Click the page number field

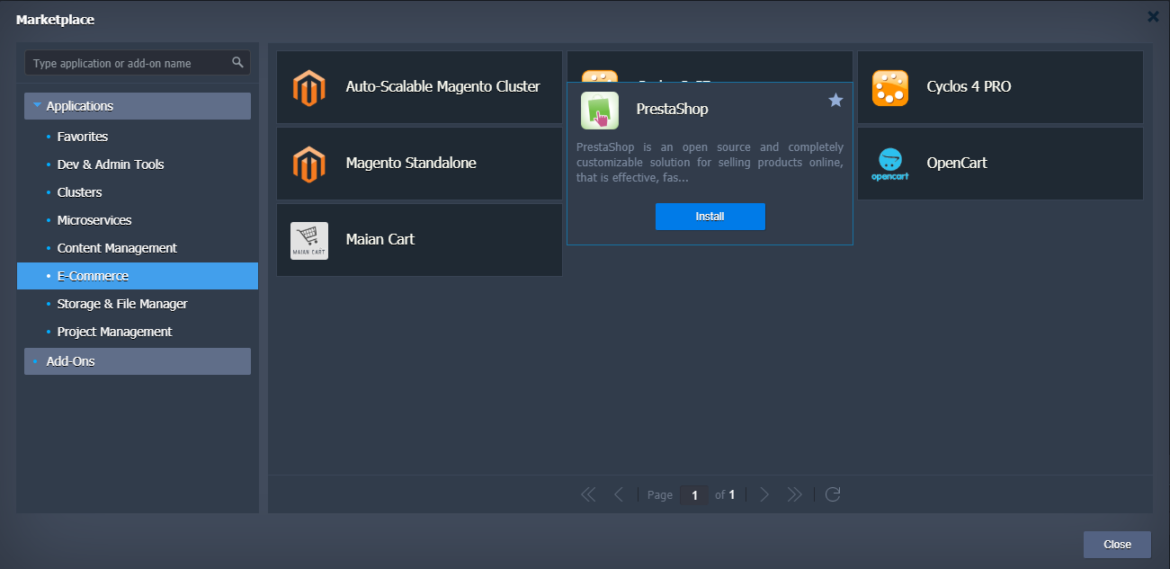693,495
